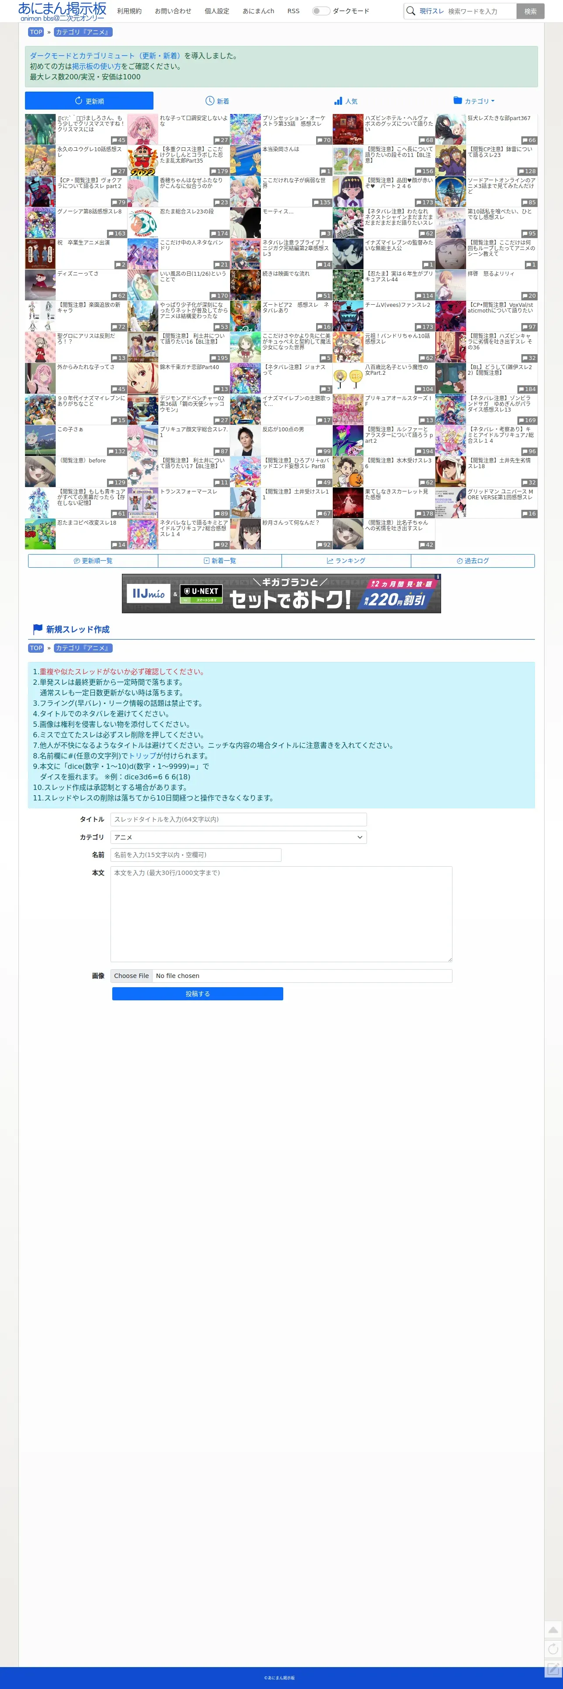Submit the form with 投稿する
This screenshot has height=1689, width=563.
point(197,994)
